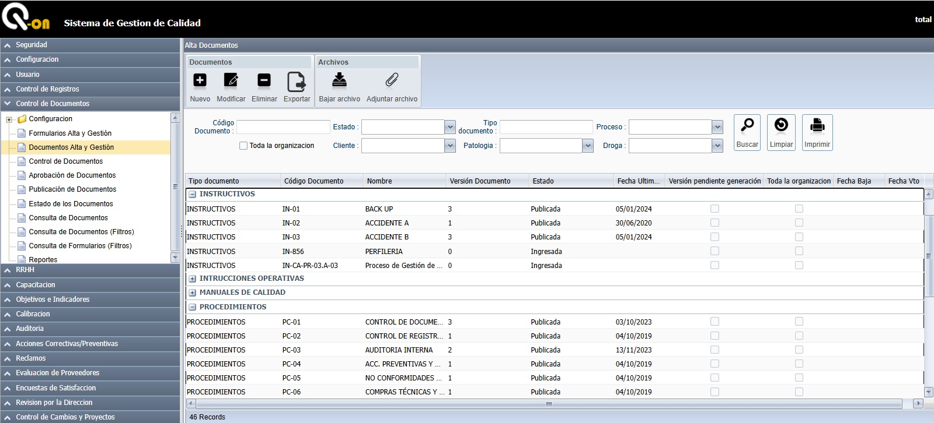Click page icon beside Control de Documentos
The height and width of the screenshot is (423, 934).
(22, 161)
